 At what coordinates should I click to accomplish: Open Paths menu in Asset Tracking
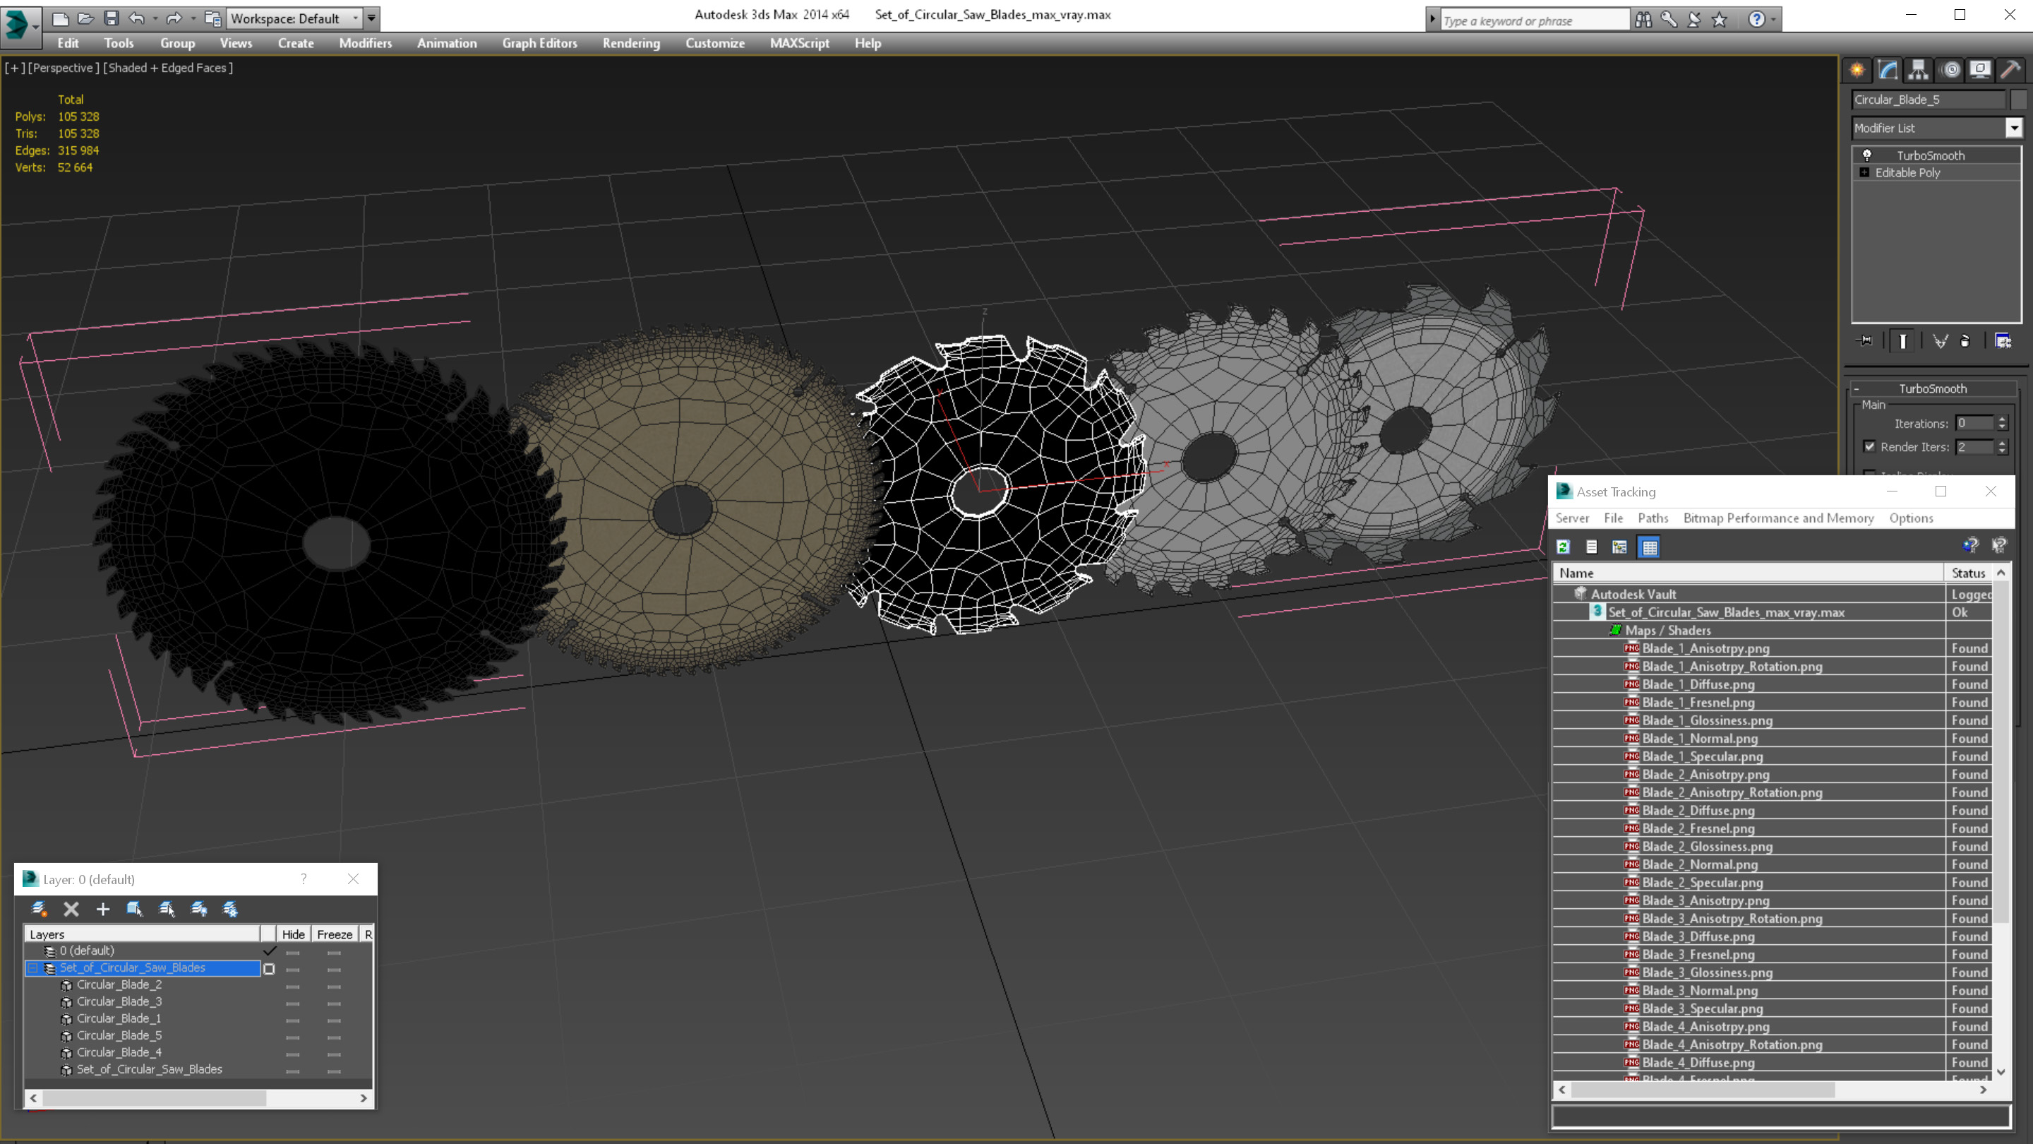pos(1653,518)
